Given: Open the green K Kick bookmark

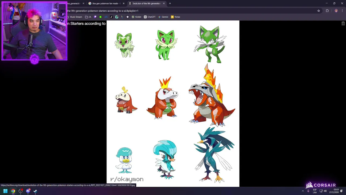Looking at the screenshot, I should pos(101,17).
